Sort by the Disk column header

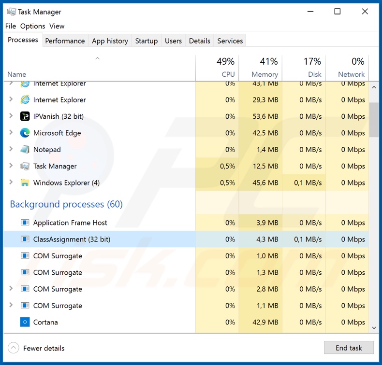[x=304, y=68]
